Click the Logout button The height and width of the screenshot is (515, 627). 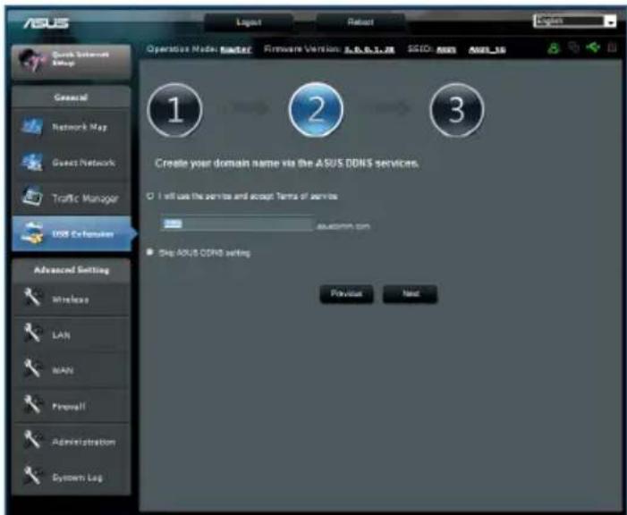(249, 22)
